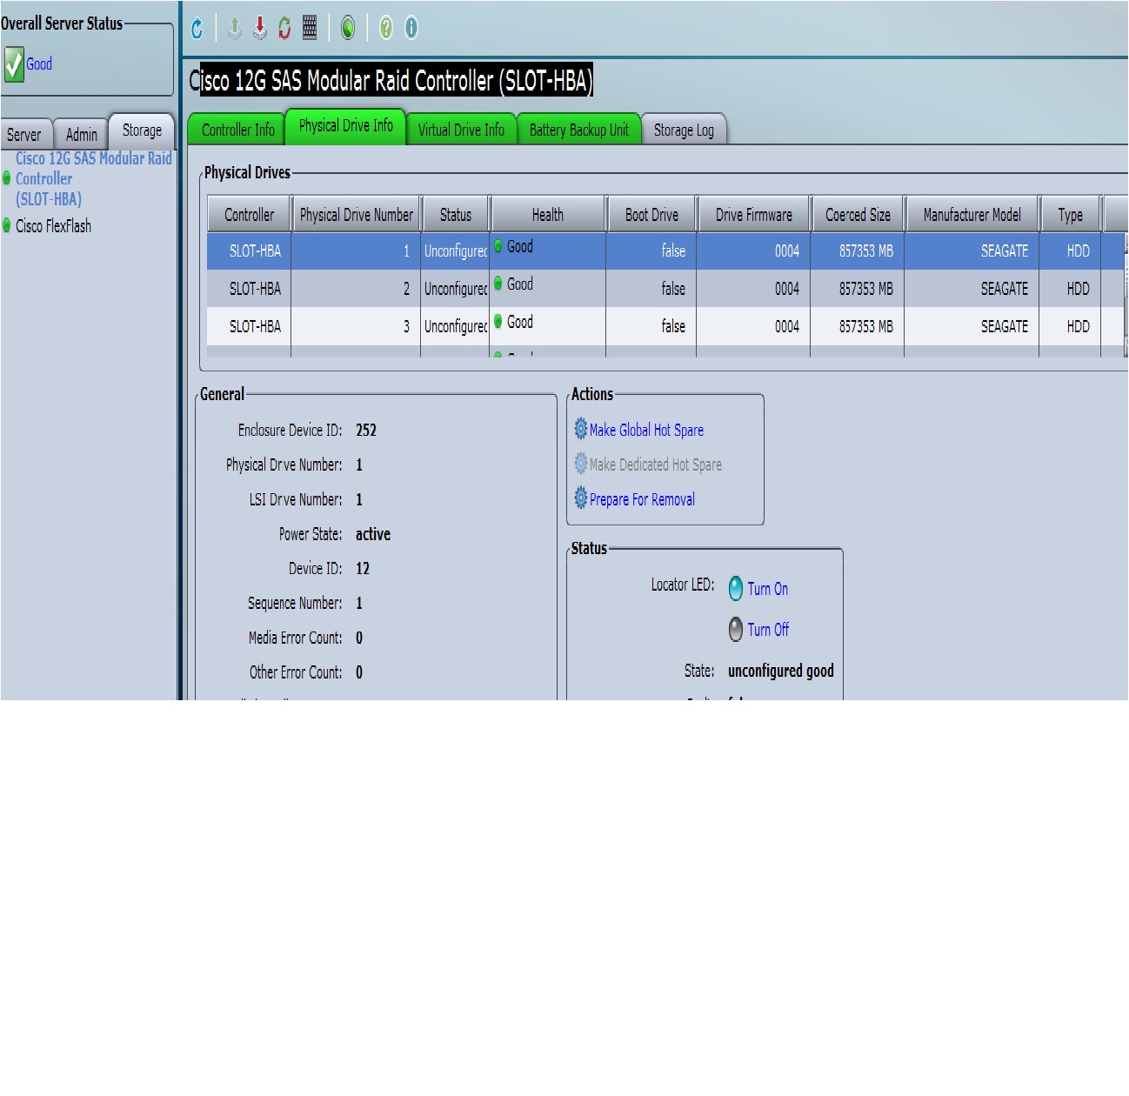The width and height of the screenshot is (1129, 1096).
Task: Open the Battery Backup Unit tab
Action: tap(578, 130)
